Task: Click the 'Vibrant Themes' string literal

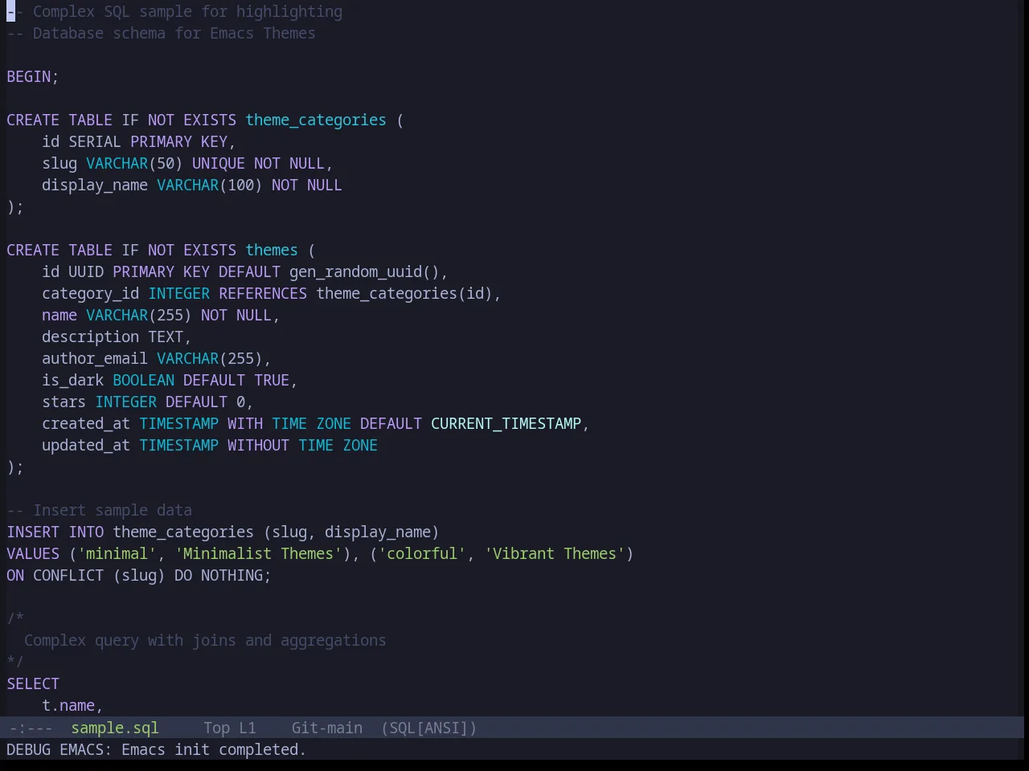Action: [x=555, y=553]
